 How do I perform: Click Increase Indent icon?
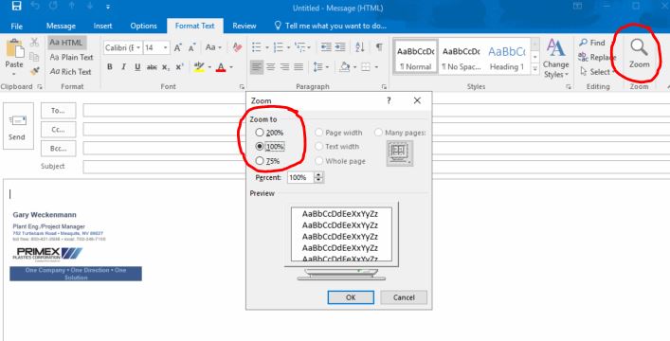point(340,47)
